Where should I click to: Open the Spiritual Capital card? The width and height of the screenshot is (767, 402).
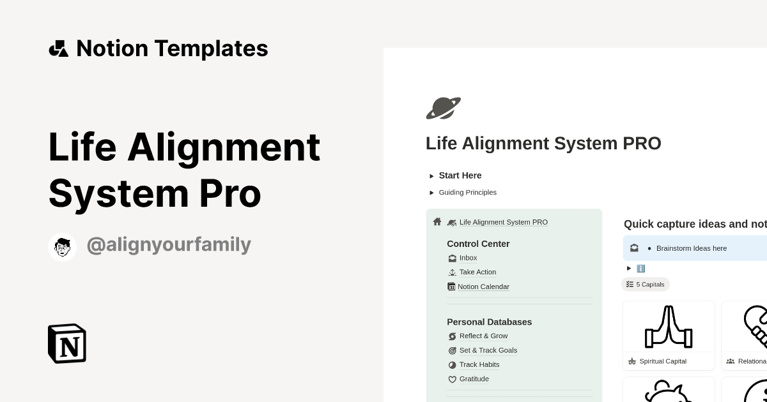pyautogui.click(x=669, y=335)
